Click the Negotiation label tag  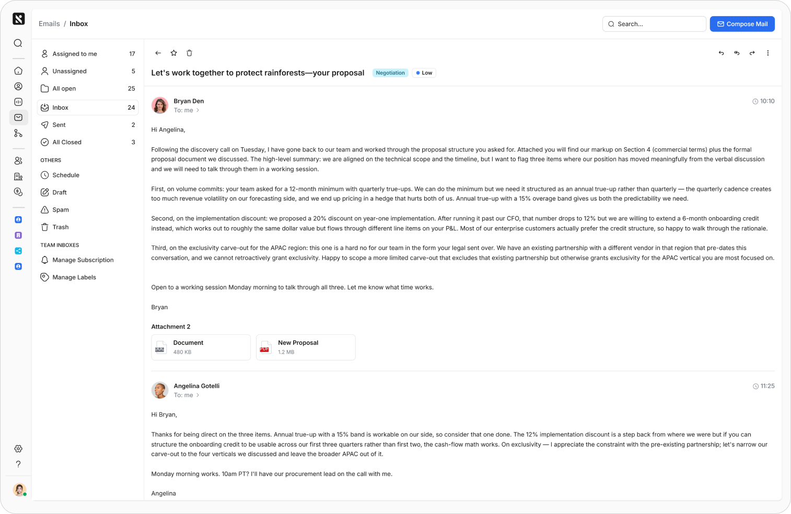390,73
